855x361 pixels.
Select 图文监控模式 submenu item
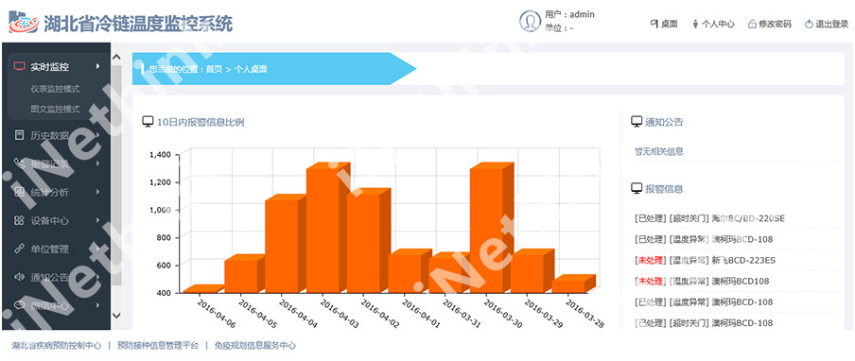55,109
